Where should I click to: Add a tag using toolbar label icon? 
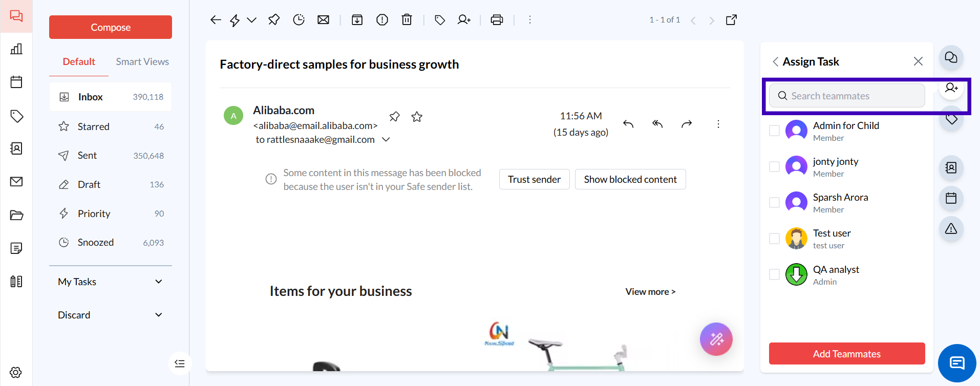point(439,20)
